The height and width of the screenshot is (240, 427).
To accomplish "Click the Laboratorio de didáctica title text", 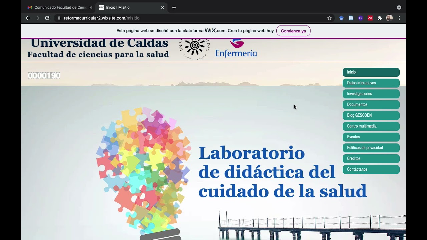I will click(283, 172).
